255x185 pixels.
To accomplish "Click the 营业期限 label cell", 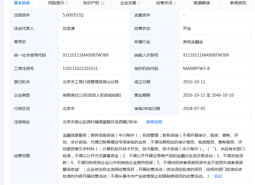I will pos(155,95).
